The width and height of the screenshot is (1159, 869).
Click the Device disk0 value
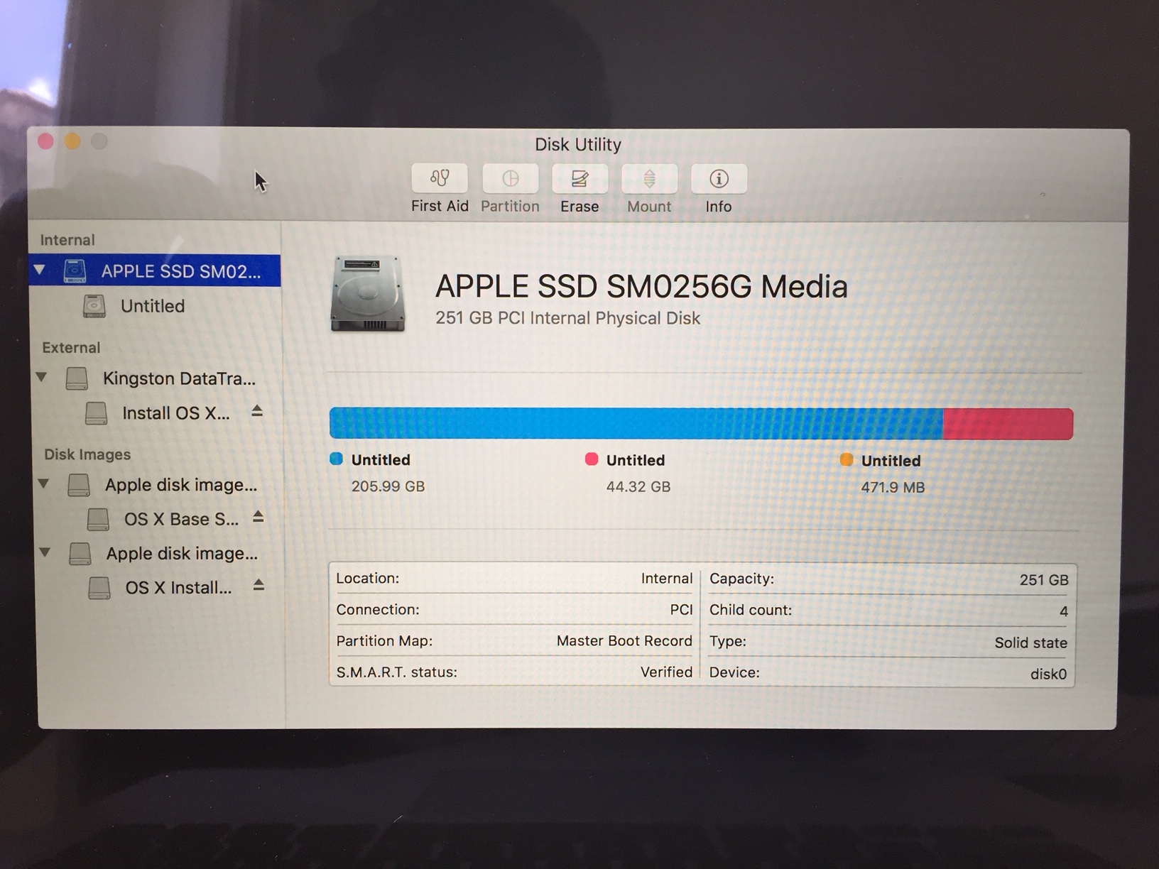pyautogui.click(x=1048, y=674)
